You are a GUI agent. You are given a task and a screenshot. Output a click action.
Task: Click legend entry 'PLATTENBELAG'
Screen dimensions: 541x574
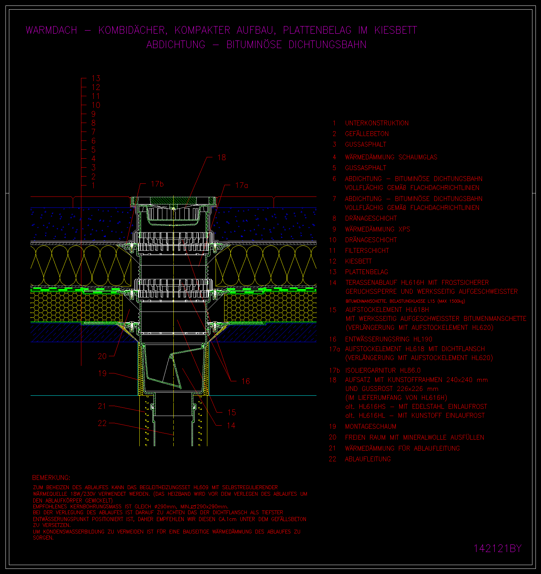[x=367, y=272]
